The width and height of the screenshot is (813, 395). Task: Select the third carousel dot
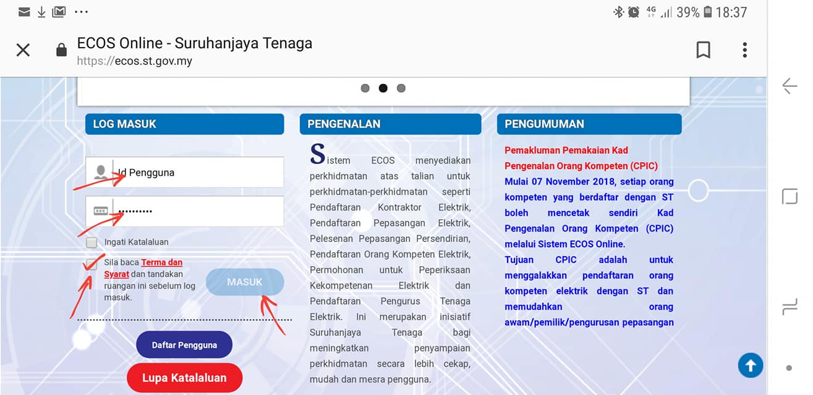tap(401, 88)
